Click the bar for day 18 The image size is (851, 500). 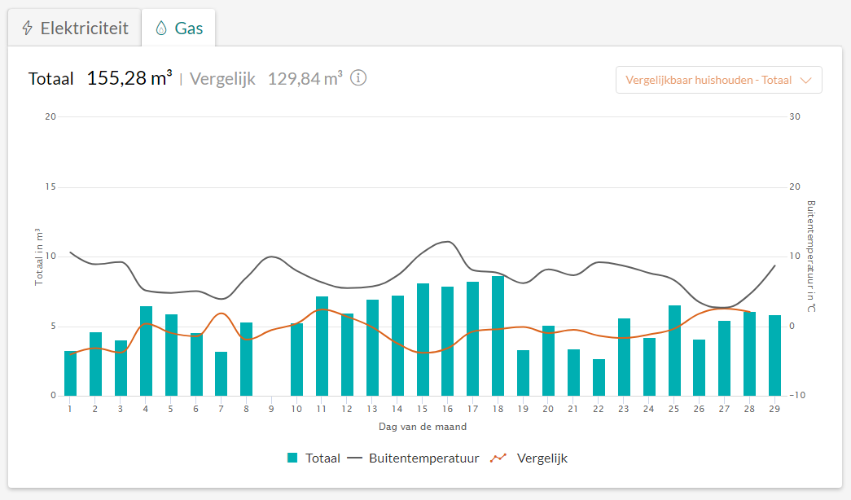click(x=498, y=336)
